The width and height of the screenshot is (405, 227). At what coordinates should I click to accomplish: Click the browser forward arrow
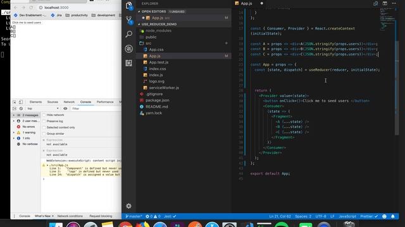pyautogui.click(x=23, y=8)
